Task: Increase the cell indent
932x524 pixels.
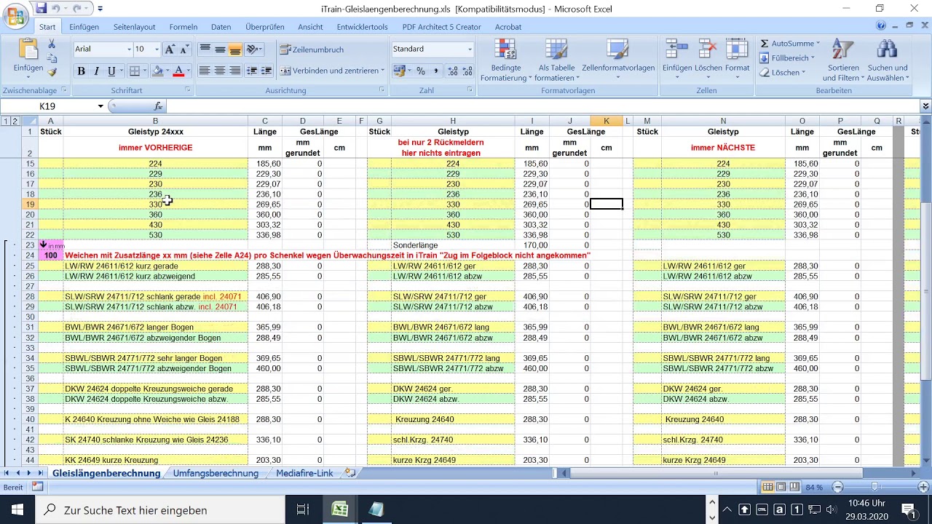Action: [267, 71]
